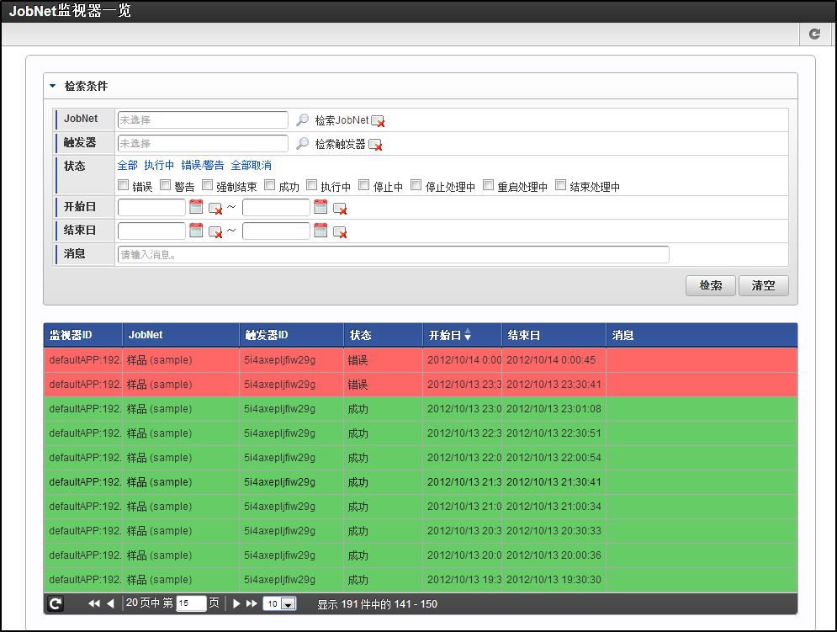
Task: Click the 清空 clear button
Action: (763, 286)
